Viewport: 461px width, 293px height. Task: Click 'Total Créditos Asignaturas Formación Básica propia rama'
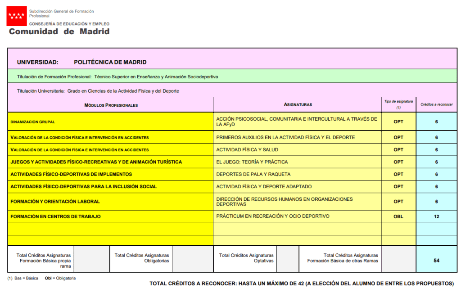(44, 261)
